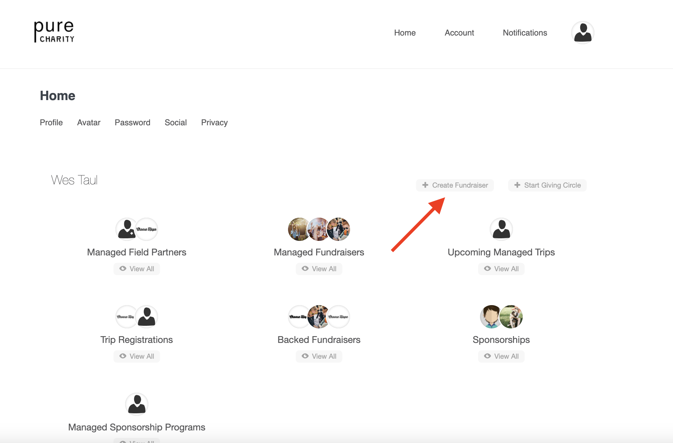Click the Pure Charity logo
Screen dimensions: 673x443
pos(54,32)
